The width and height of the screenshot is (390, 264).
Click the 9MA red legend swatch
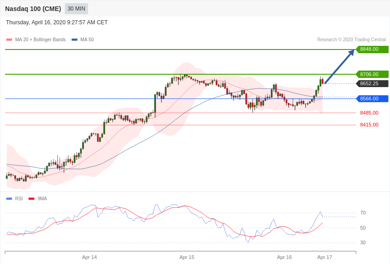coord(31,198)
